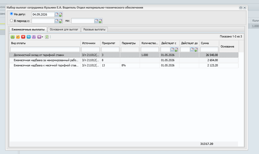The height and width of the screenshot is (154, 259).
Task: Open calendar for the period 'по' date field
Action: (97, 21)
